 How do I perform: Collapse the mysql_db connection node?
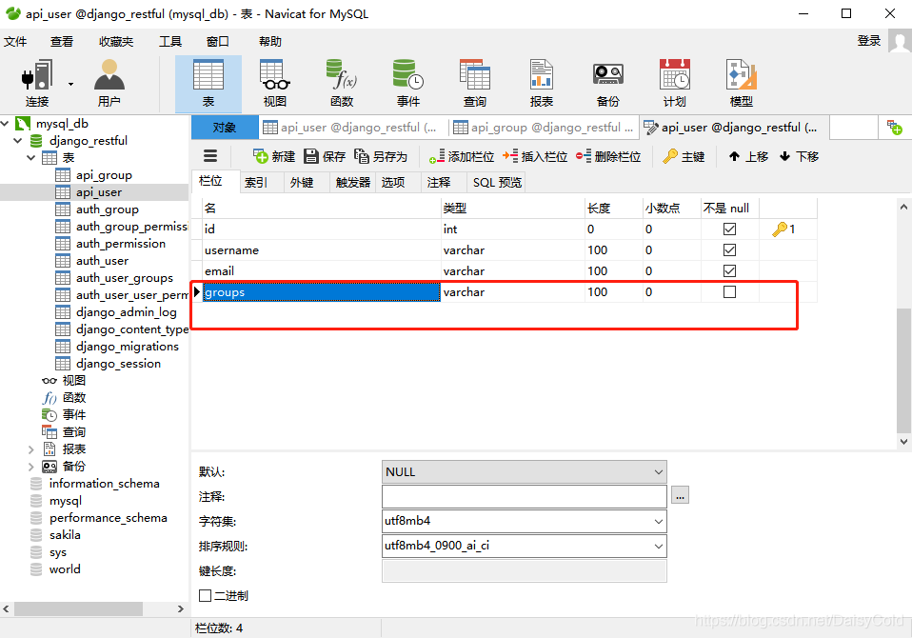tap(5, 123)
